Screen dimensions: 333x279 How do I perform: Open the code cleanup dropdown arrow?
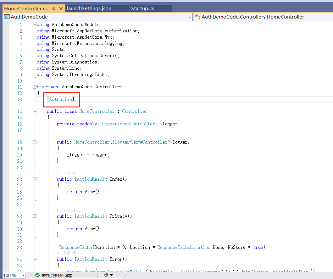point(112,275)
